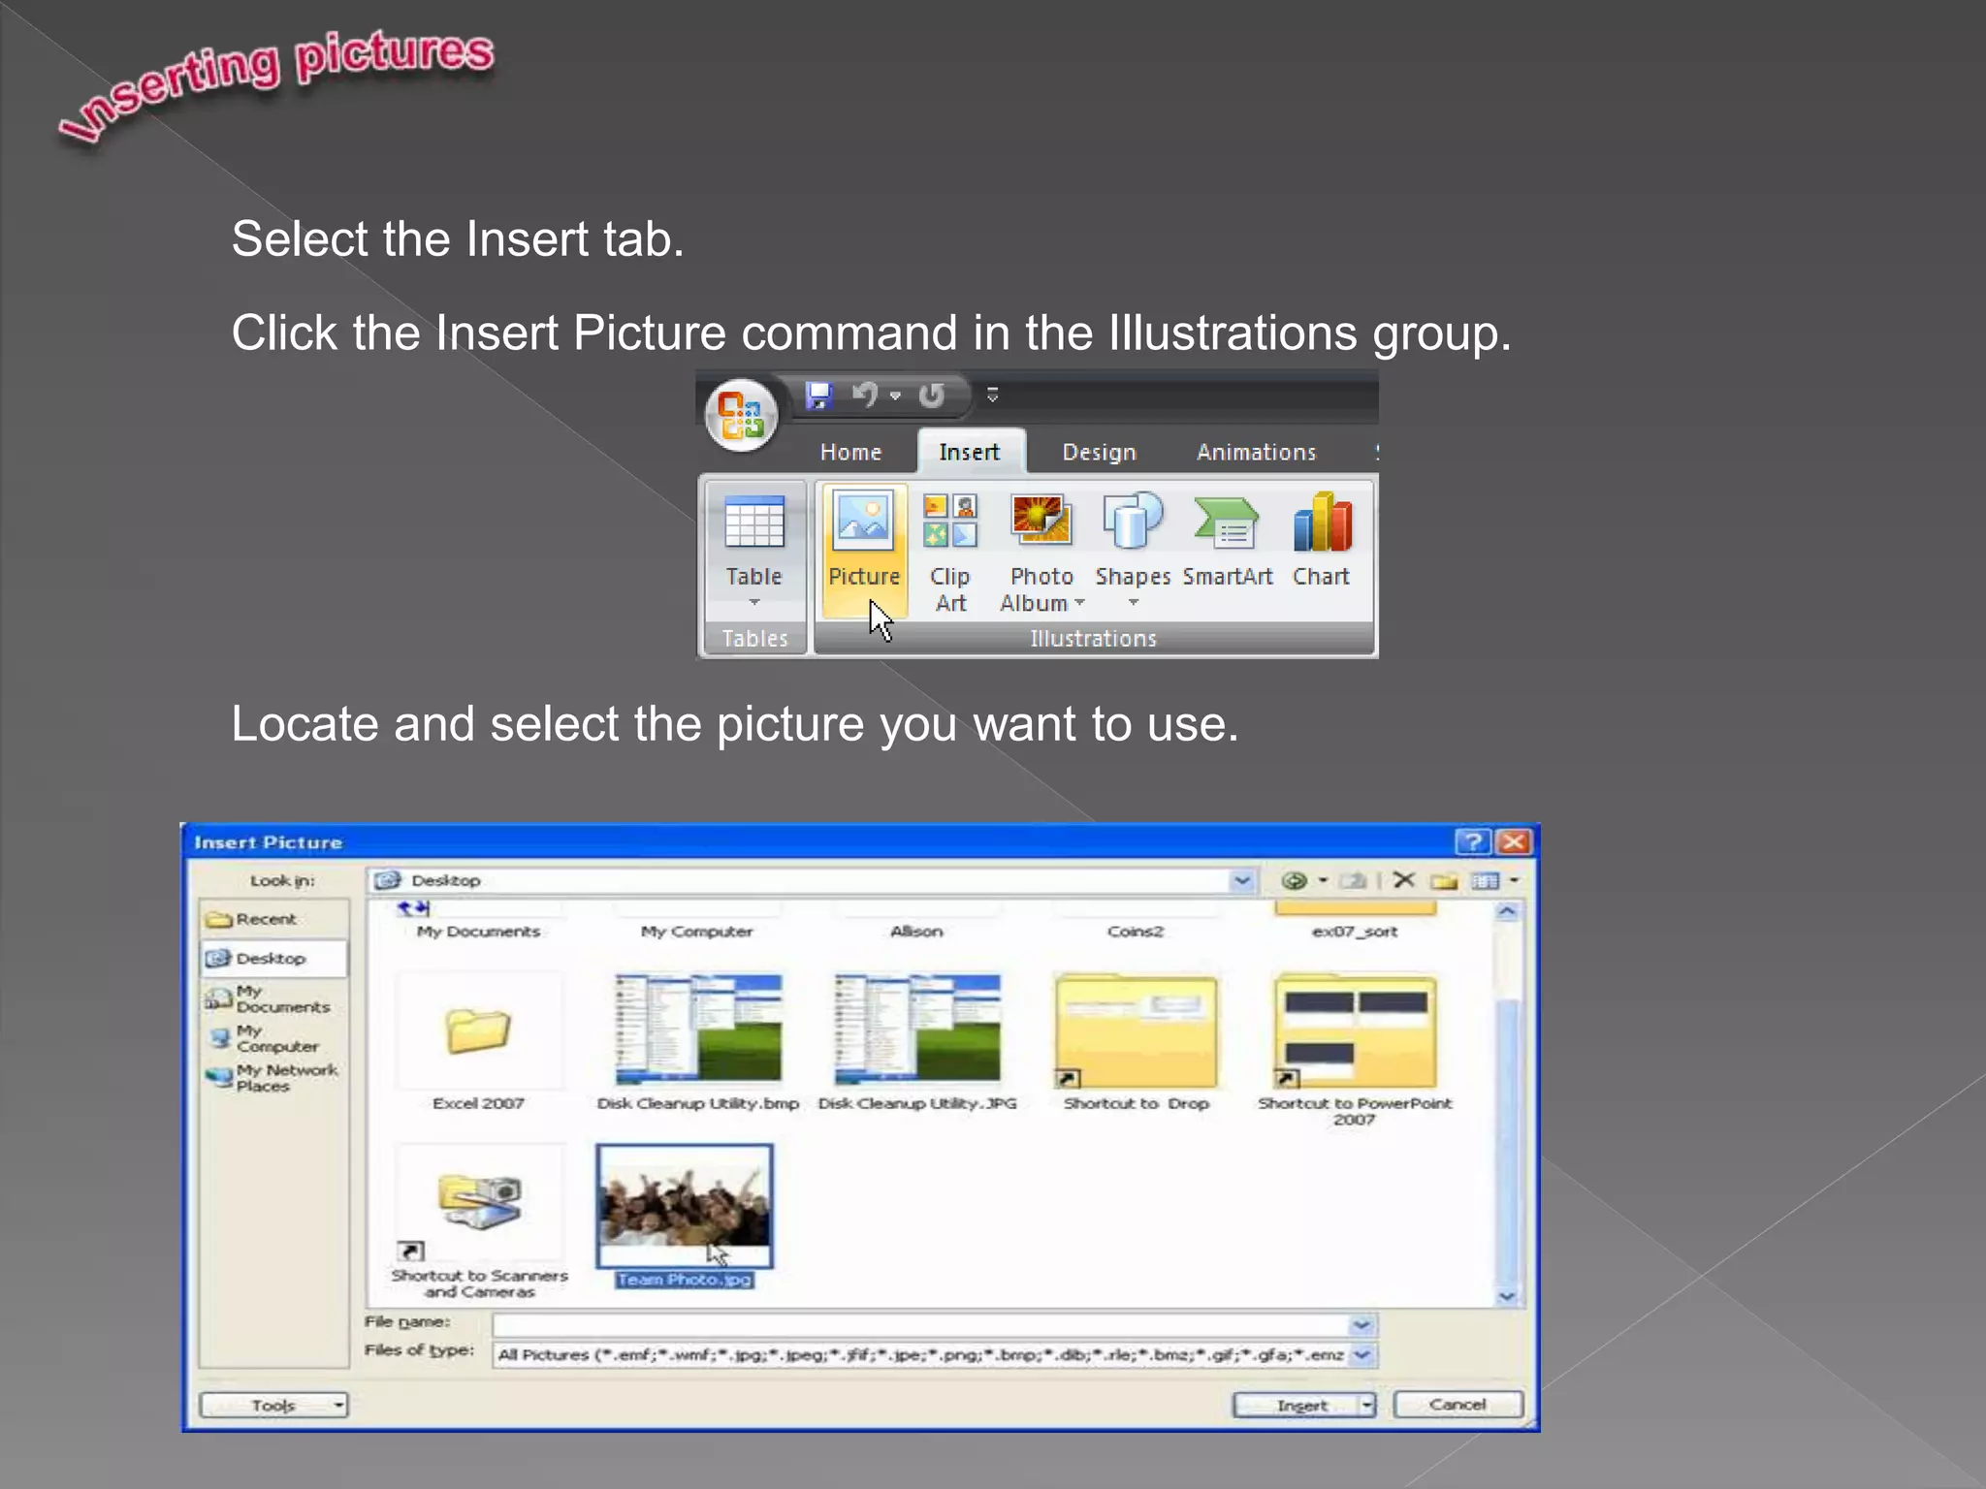Expand the Table dropdown arrow
The image size is (1986, 1489).
pos(754,603)
